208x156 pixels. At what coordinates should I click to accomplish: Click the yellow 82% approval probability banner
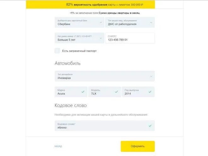[x=90, y=4]
